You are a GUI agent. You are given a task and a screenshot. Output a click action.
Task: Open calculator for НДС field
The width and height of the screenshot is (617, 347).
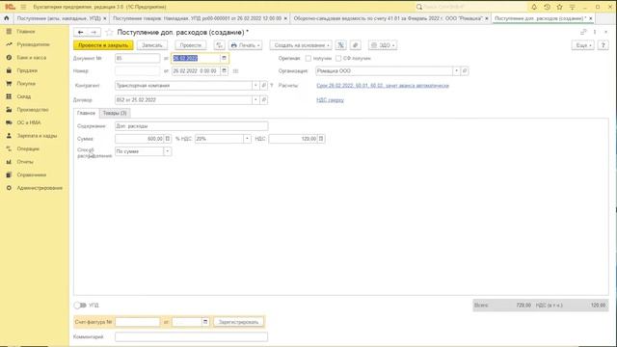[321, 139]
